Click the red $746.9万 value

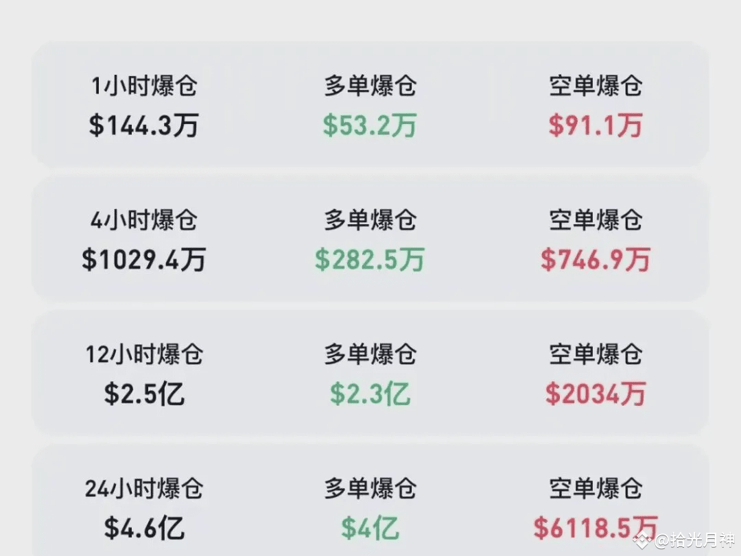(596, 261)
